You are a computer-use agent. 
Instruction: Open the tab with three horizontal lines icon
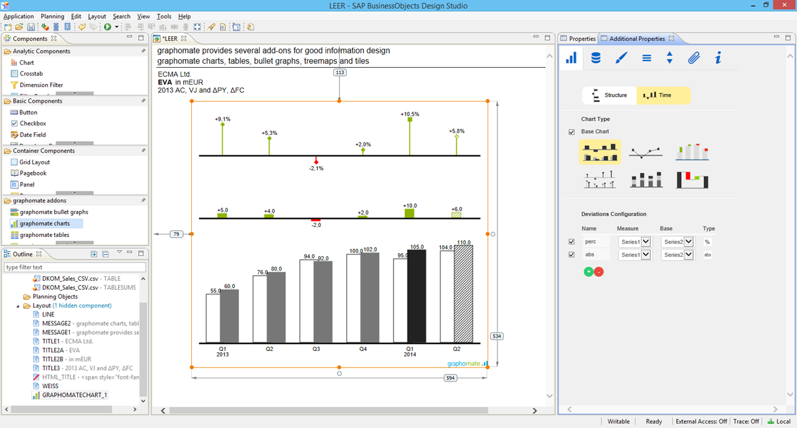pos(646,58)
